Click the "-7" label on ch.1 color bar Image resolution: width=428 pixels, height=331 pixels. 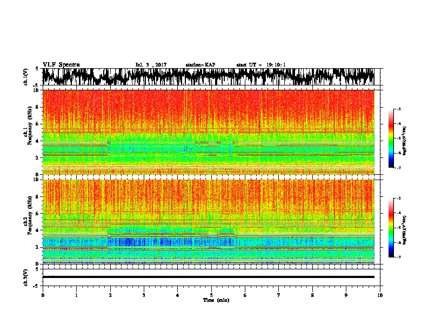point(398,168)
